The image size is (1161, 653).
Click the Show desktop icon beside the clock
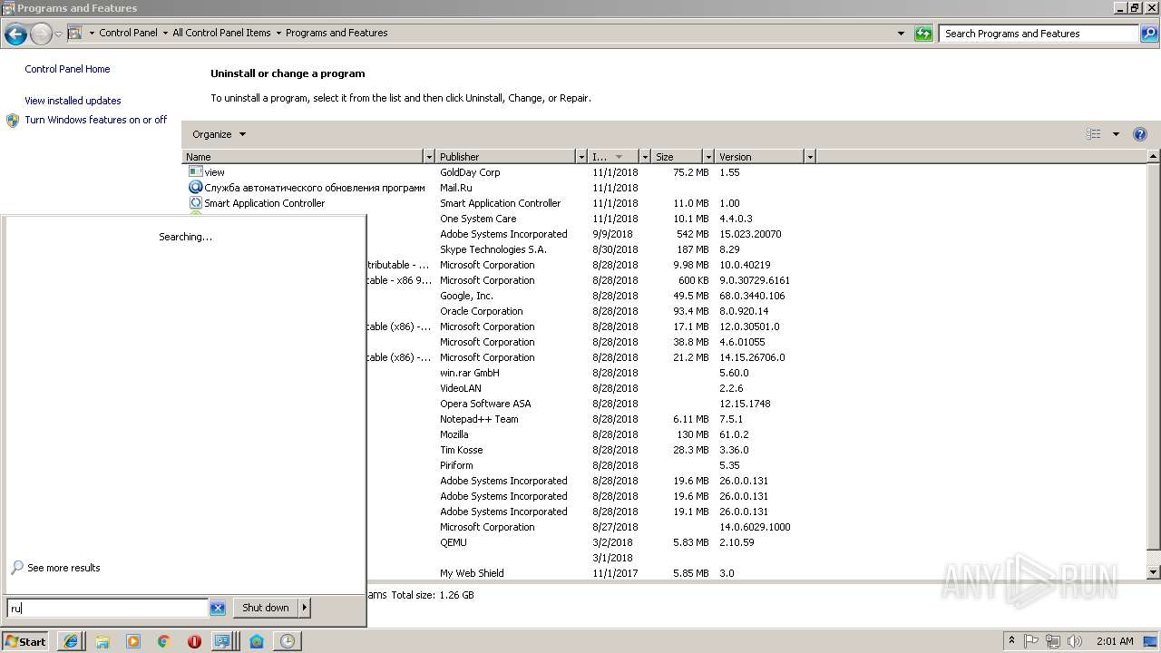pos(1151,641)
